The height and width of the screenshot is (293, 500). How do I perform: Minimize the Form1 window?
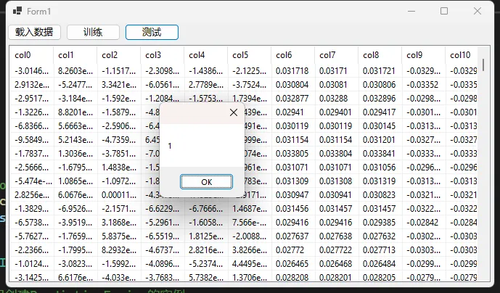[x=411, y=11]
